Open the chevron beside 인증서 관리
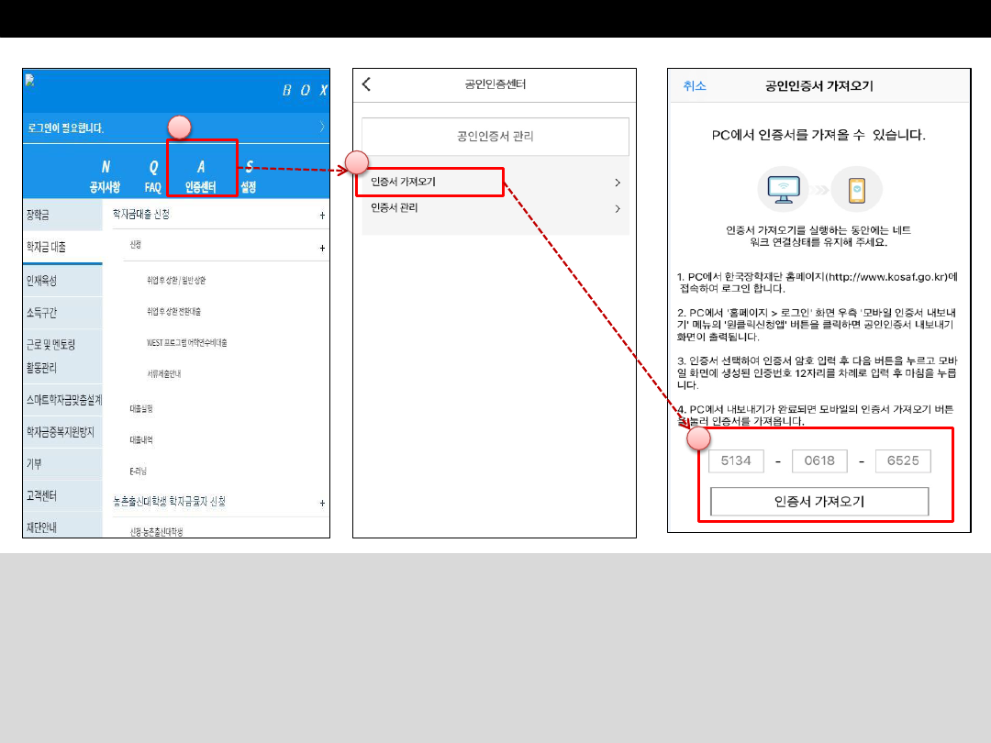The width and height of the screenshot is (991, 743). point(618,208)
